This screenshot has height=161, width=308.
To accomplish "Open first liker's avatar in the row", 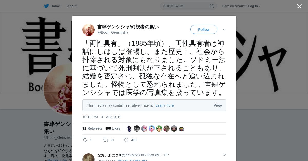I will click(x=129, y=129).
